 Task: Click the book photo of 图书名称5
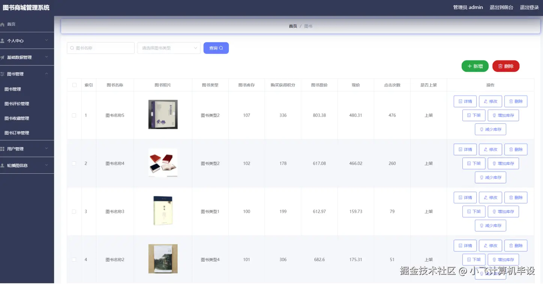click(x=163, y=114)
